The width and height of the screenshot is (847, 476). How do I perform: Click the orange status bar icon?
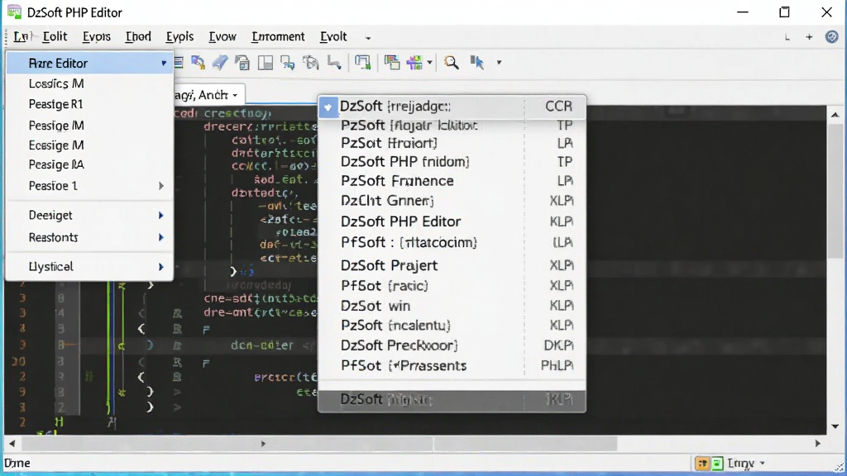pyautogui.click(x=702, y=463)
